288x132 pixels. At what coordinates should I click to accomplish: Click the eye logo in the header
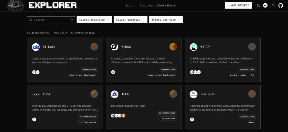[16, 6]
